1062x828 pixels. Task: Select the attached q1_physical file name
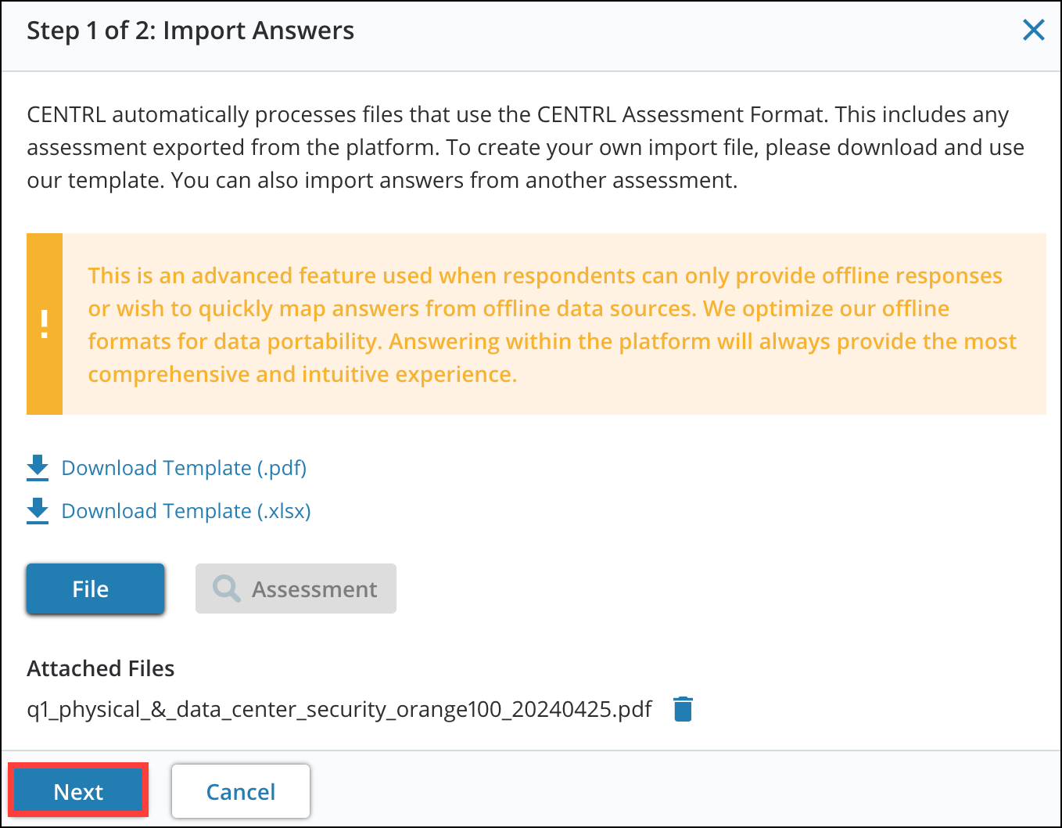click(339, 708)
